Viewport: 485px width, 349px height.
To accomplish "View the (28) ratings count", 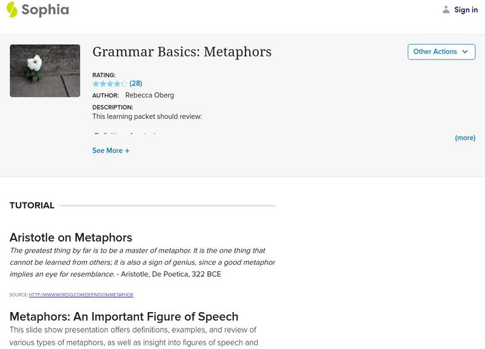I will [x=136, y=84].
